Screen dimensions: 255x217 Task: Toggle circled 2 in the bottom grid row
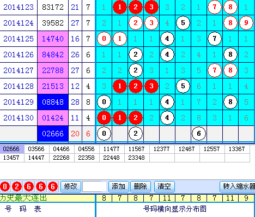[136, 134]
